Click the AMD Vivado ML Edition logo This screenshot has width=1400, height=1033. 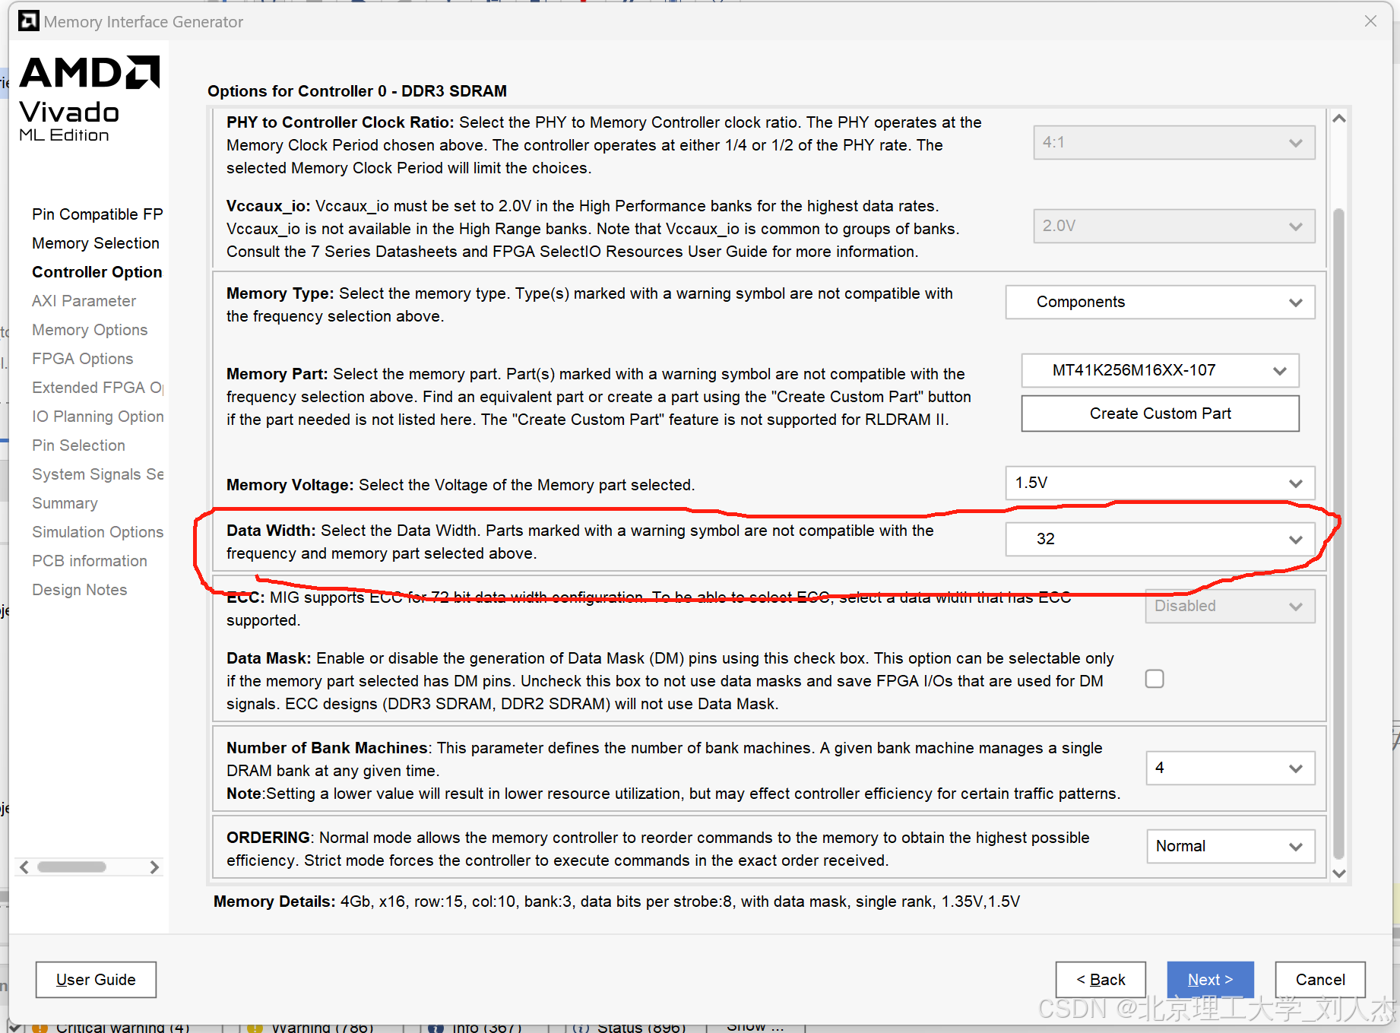click(x=90, y=99)
